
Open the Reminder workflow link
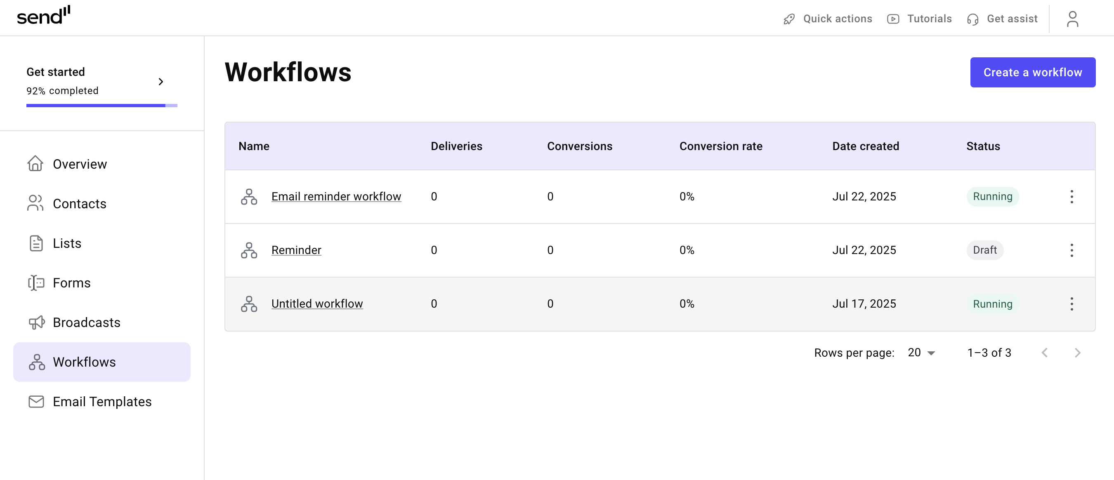(296, 250)
